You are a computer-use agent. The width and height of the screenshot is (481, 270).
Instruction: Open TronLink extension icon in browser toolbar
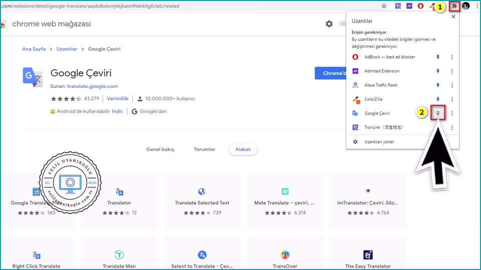pos(398,6)
